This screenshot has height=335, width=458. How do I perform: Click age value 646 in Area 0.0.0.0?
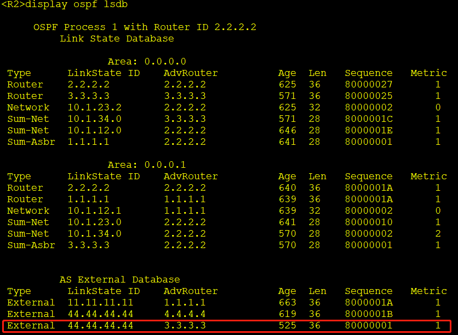click(x=288, y=130)
